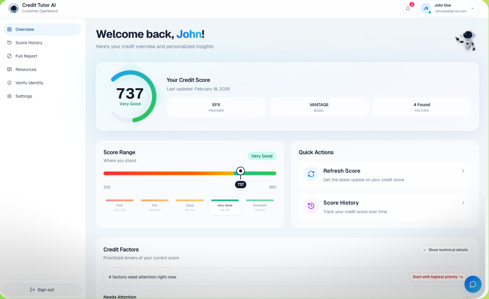Viewport: 489px width, 299px height.
Task: Click the score range slider marker
Action: tap(240, 171)
